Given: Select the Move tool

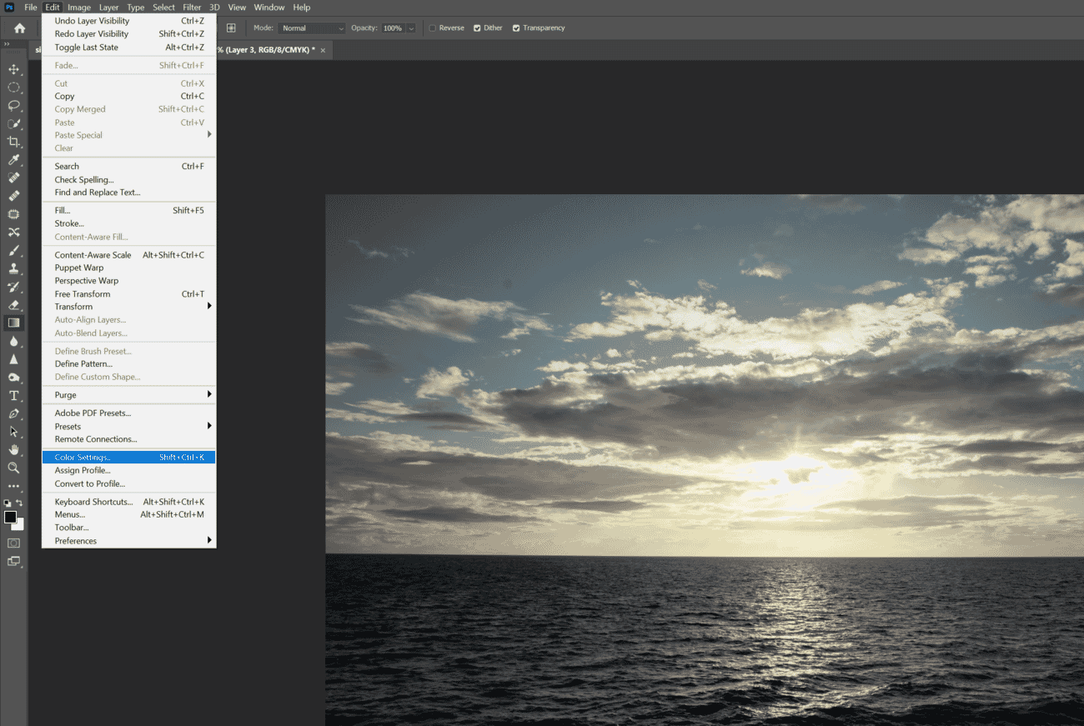Looking at the screenshot, I should coord(14,70).
